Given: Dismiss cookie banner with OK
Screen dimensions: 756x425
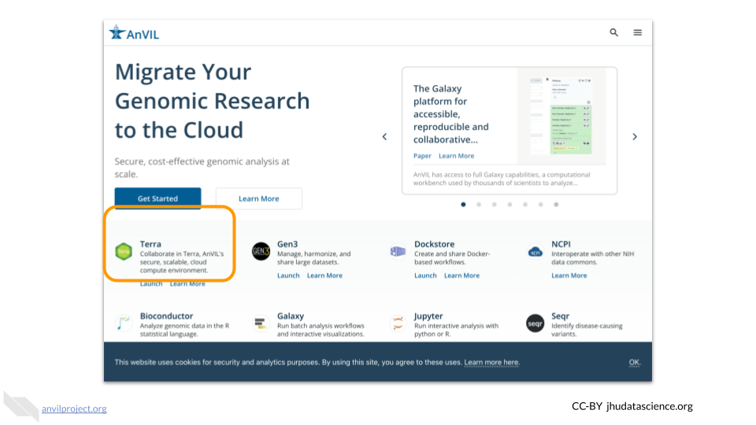Looking at the screenshot, I should tap(635, 362).
